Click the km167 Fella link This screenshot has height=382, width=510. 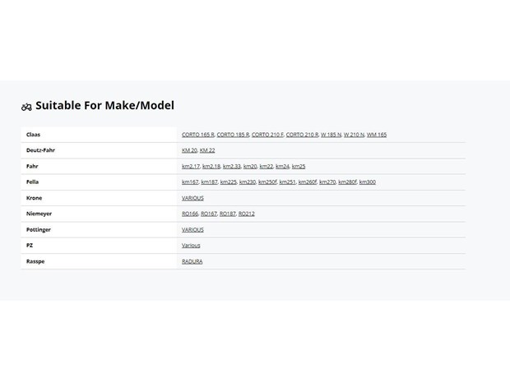[190, 182]
